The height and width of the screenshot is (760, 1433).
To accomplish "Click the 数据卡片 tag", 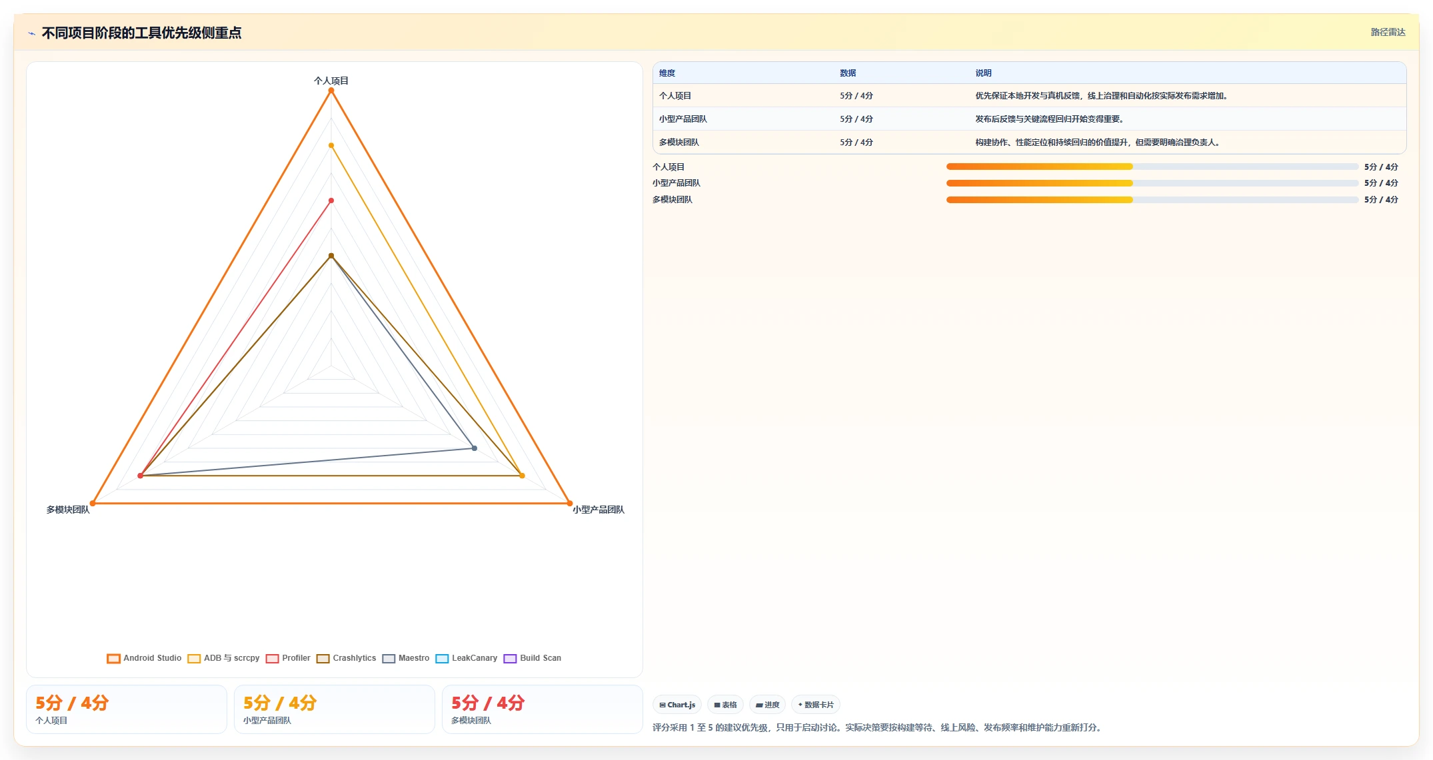I will (x=816, y=705).
